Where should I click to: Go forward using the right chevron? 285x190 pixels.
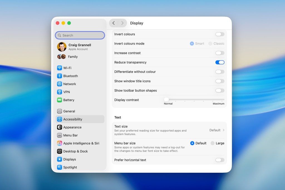[122, 23]
